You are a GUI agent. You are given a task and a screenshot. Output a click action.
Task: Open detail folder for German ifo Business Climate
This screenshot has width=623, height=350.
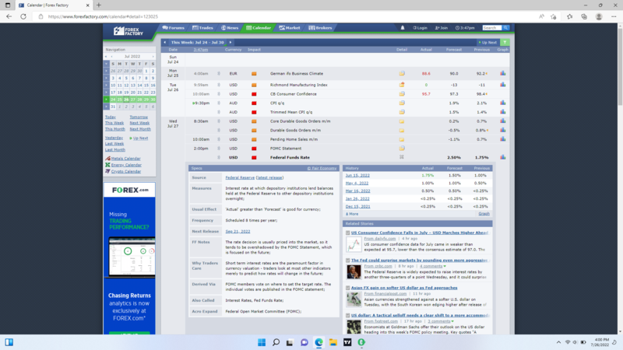[402, 73]
